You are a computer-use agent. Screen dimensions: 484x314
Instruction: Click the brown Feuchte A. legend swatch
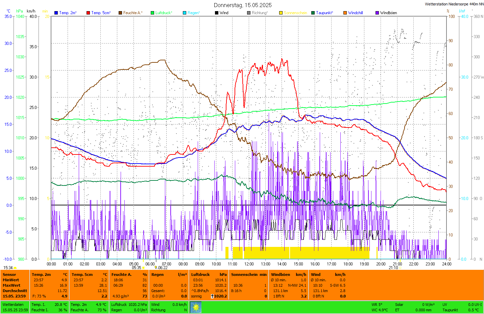pos(120,13)
